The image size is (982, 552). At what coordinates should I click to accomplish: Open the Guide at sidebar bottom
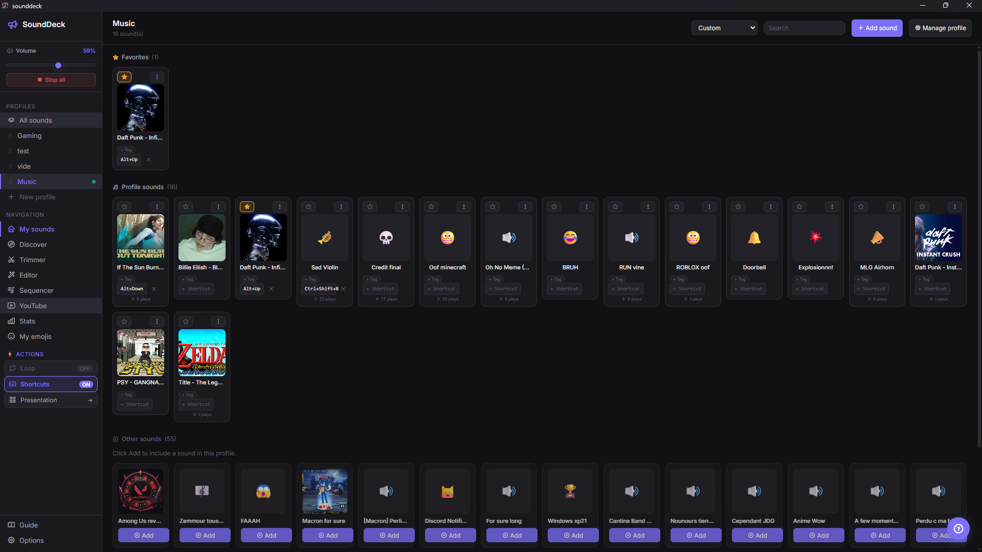(51, 525)
